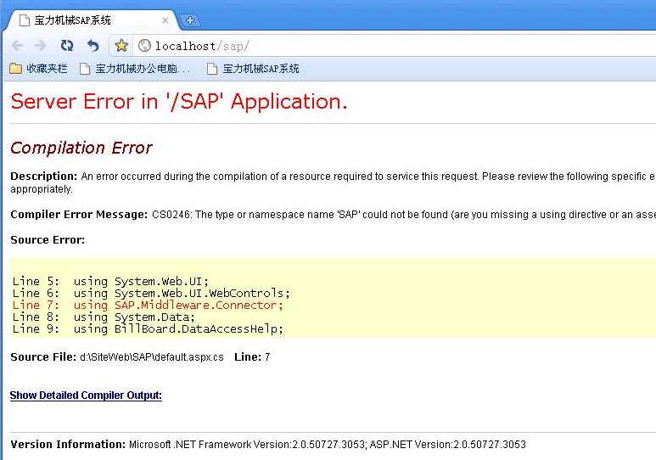Click Show Detailed Compiler Output link
Viewport: 656px width, 460px height.
(x=86, y=395)
